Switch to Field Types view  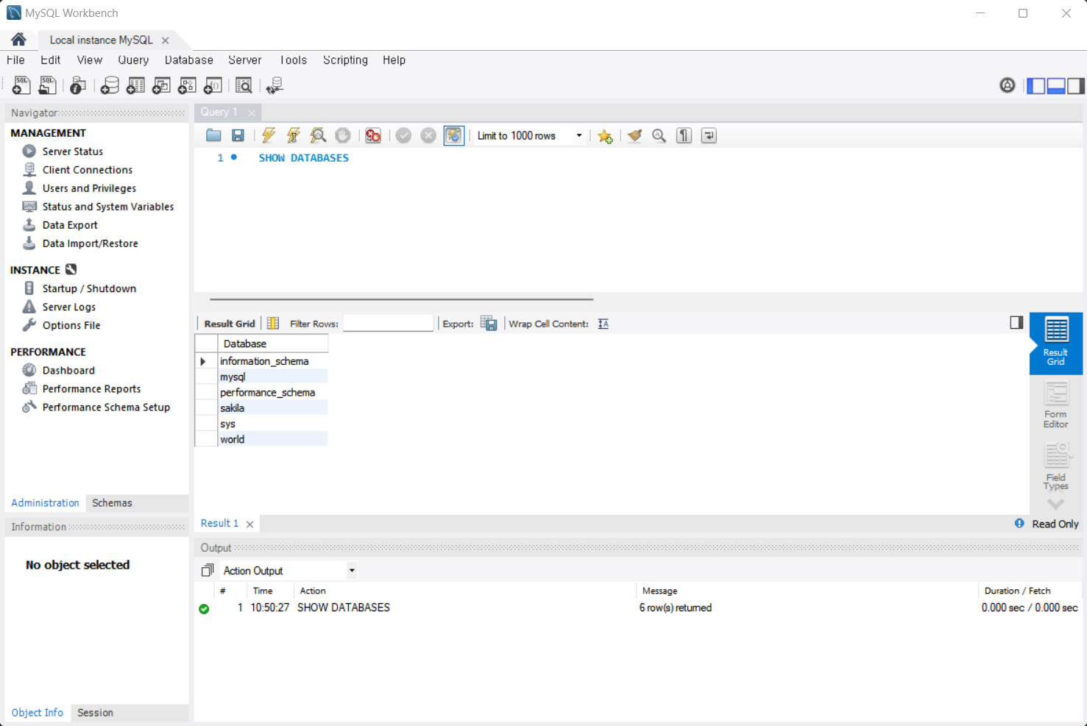pyautogui.click(x=1056, y=466)
